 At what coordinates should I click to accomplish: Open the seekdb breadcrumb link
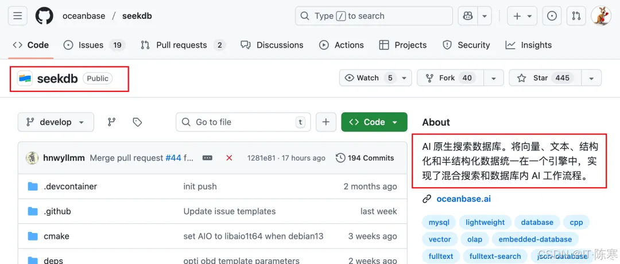point(137,16)
